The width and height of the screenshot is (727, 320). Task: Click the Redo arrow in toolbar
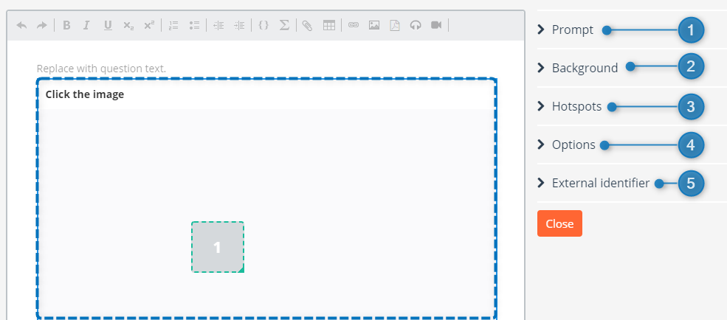pyautogui.click(x=41, y=25)
